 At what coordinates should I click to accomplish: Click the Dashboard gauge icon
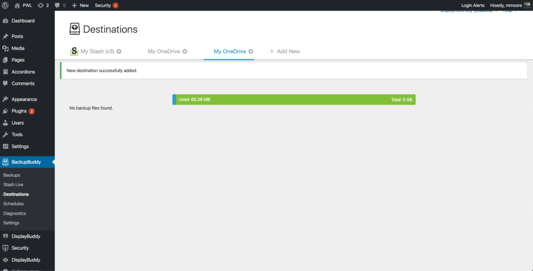click(5, 21)
